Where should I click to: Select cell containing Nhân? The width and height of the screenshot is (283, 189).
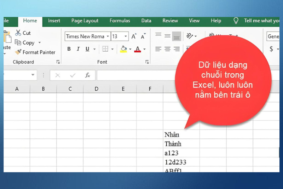pyautogui.click(x=181, y=134)
